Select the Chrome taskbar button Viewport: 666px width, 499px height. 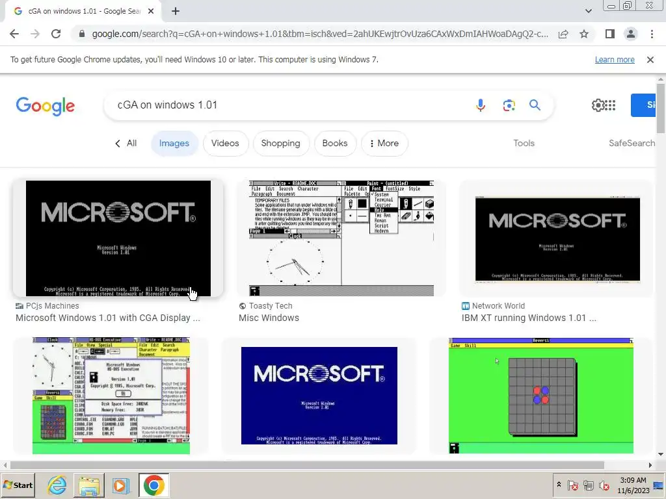click(153, 485)
